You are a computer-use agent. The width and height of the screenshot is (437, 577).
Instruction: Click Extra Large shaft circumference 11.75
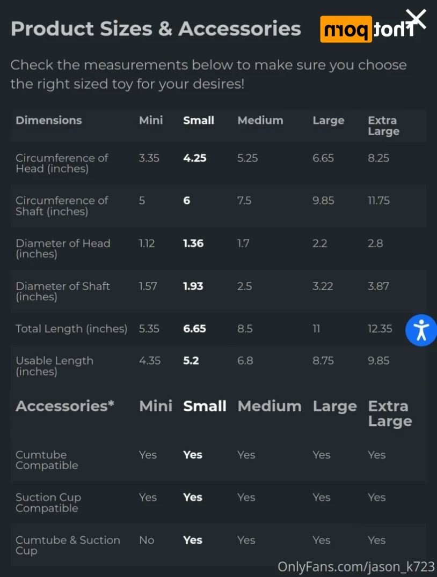point(378,201)
